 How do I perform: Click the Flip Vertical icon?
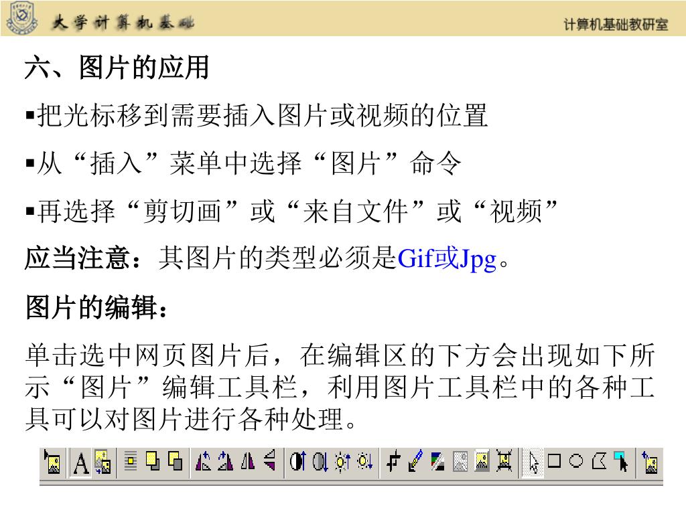(x=270, y=460)
